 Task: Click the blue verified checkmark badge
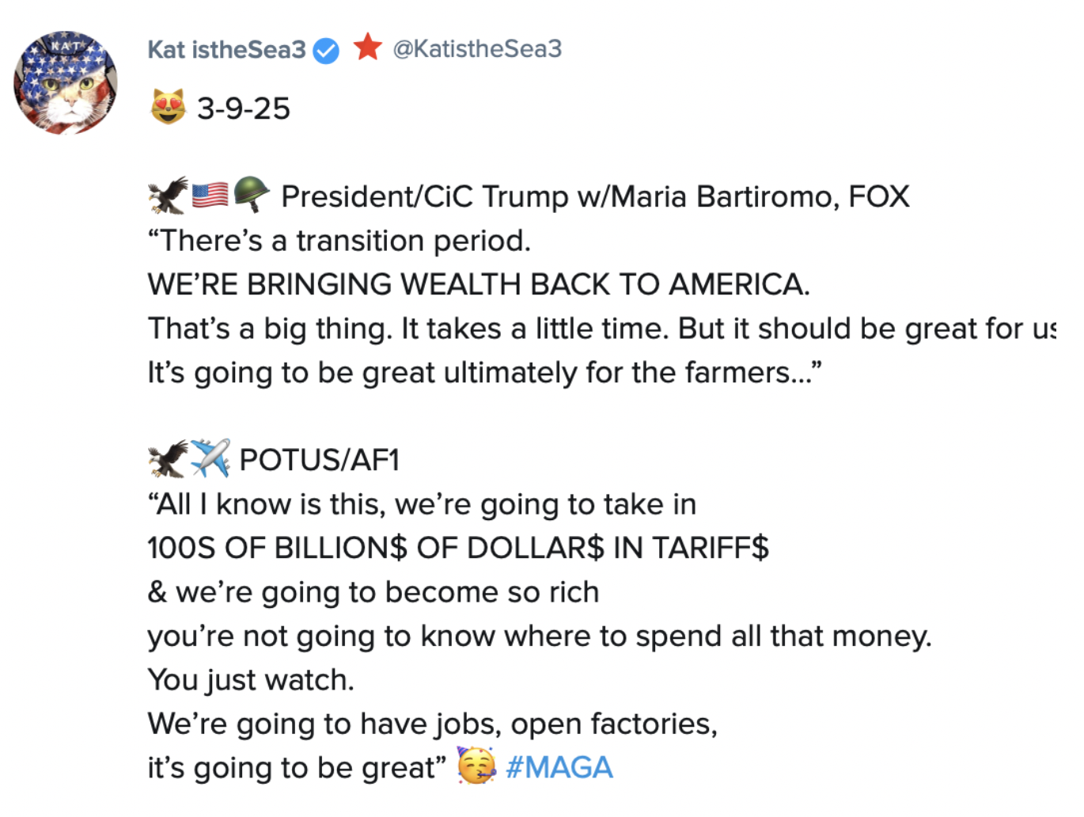click(326, 51)
